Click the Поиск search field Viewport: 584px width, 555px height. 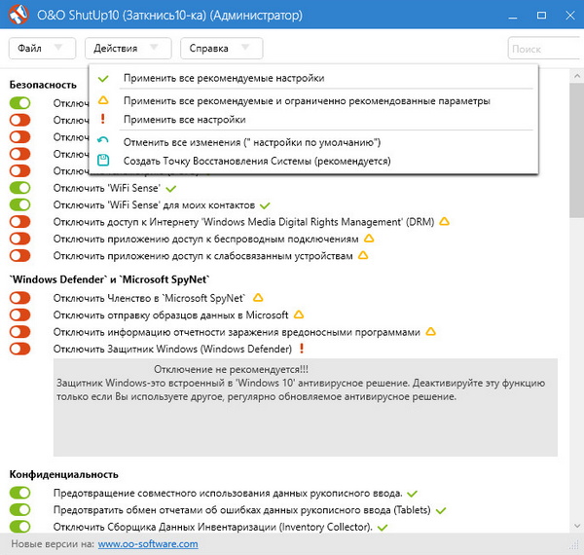point(544,49)
